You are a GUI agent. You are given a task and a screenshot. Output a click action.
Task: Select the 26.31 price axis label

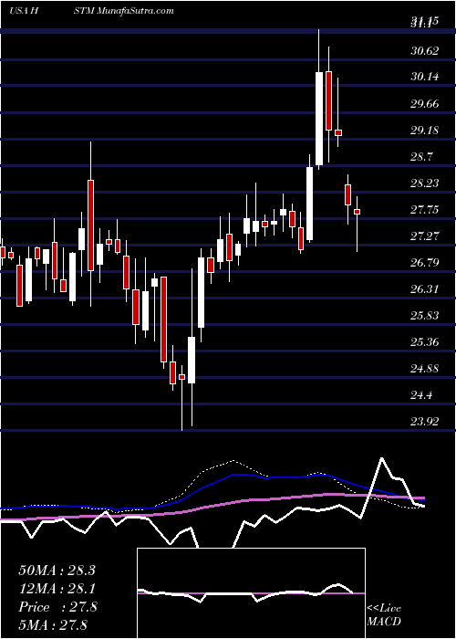click(425, 289)
